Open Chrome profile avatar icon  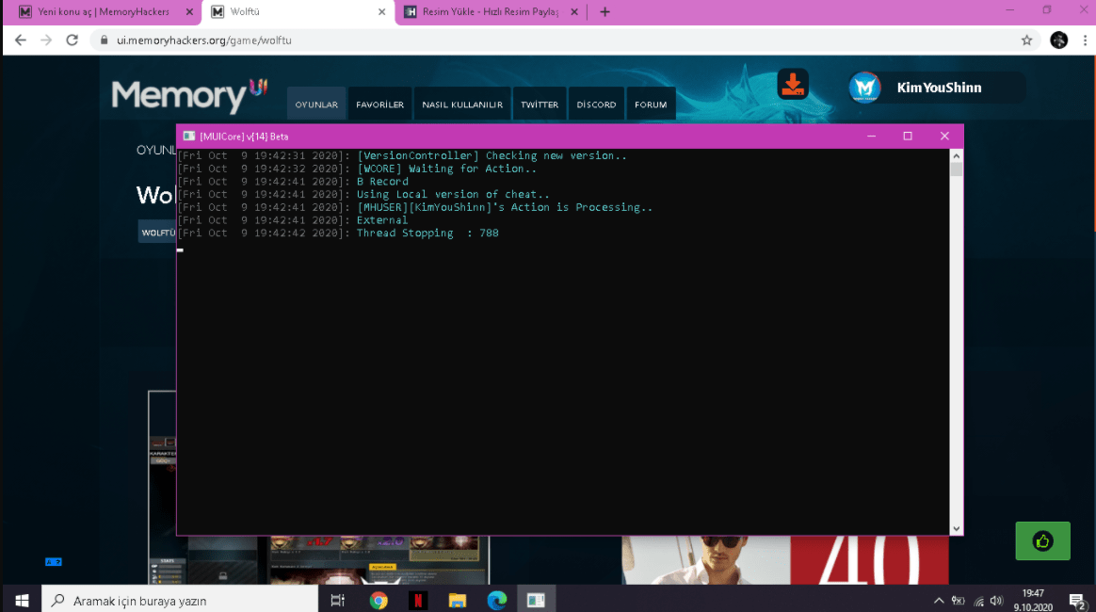point(1059,40)
